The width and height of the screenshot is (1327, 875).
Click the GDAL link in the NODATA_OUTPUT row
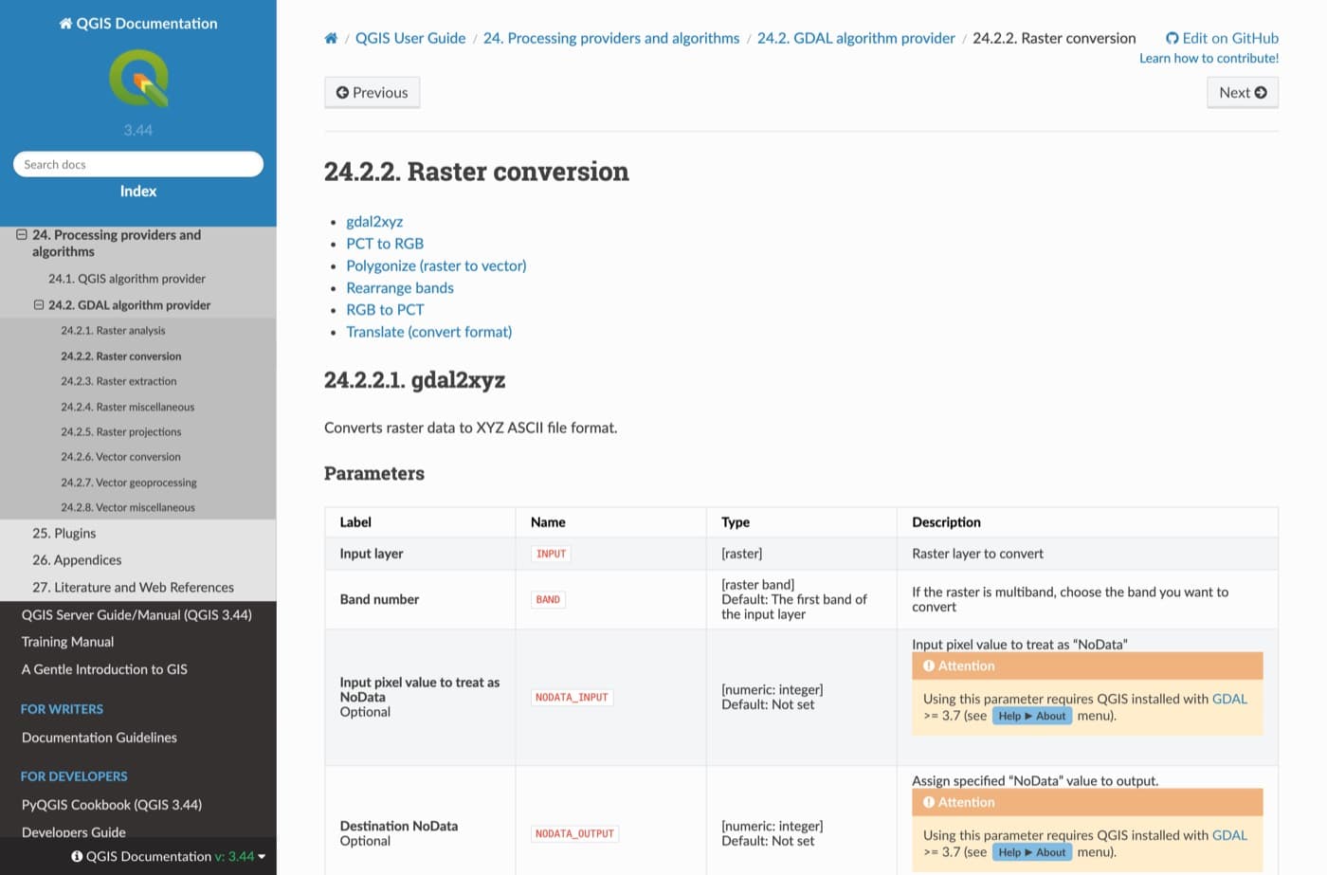coord(1229,836)
